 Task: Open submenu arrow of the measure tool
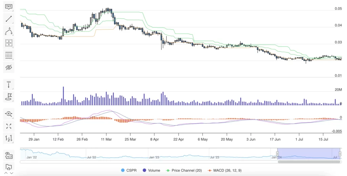pyautogui.click(x=13, y=47)
